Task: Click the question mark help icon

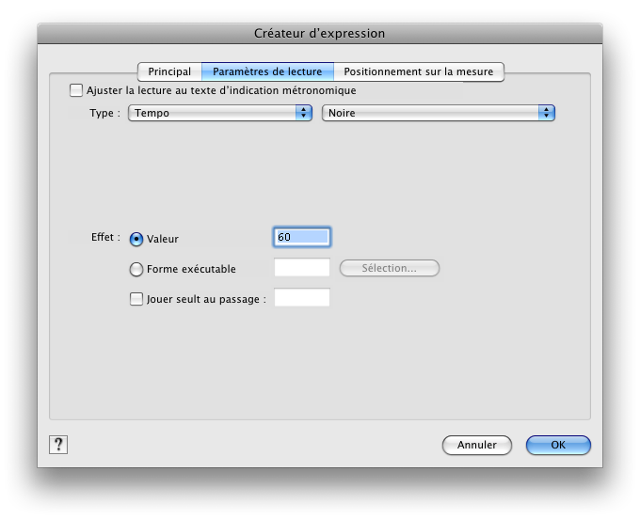Action: (58, 445)
